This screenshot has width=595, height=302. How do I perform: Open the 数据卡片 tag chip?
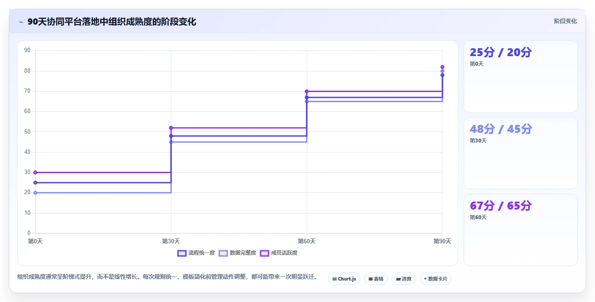(x=435, y=279)
